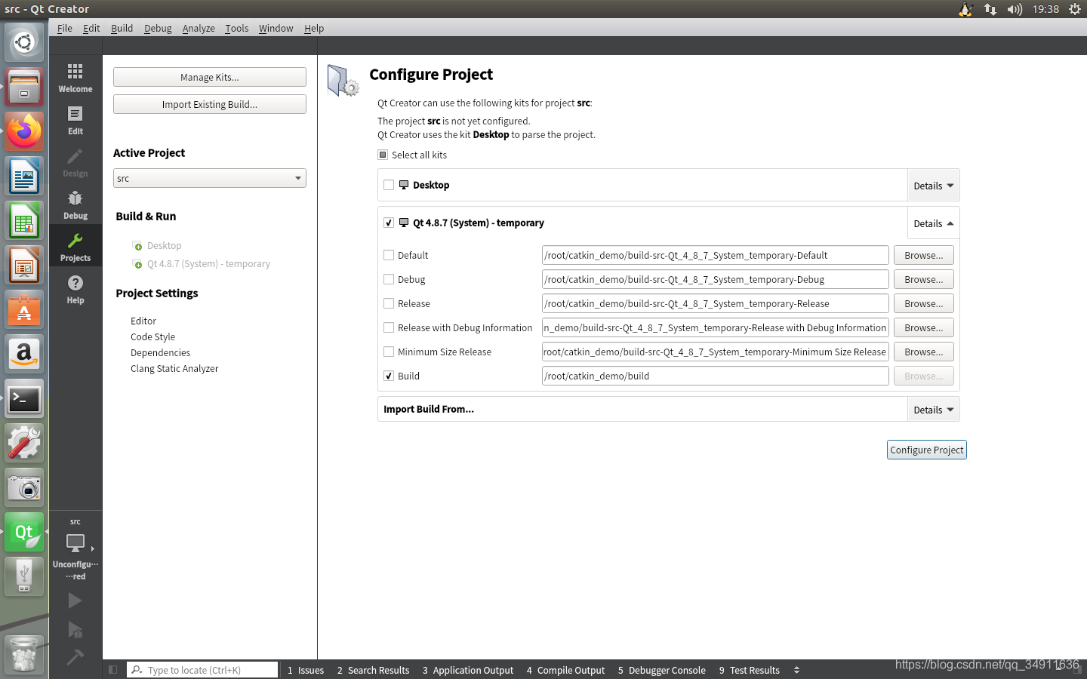1087x679 pixels.
Task: Check Minimum Size Release configuration
Action: pyautogui.click(x=389, y=352)
